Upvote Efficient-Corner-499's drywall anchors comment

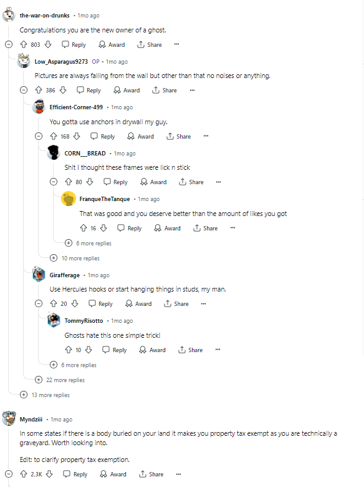pos(54,136)
